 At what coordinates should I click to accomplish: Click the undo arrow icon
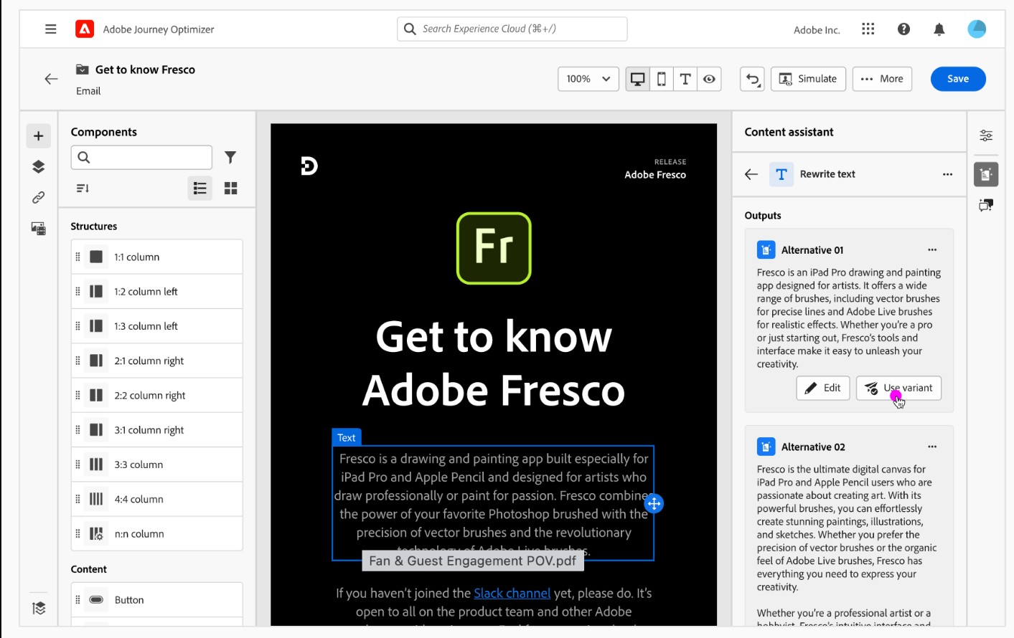pos(752,79)
